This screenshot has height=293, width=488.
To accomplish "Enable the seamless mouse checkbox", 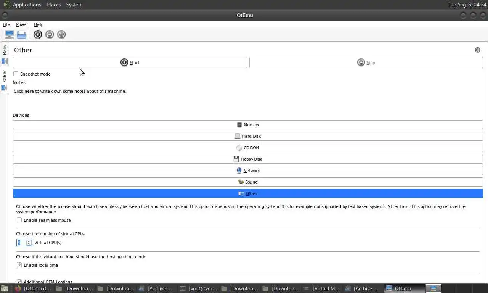I will tap(19, 220).
